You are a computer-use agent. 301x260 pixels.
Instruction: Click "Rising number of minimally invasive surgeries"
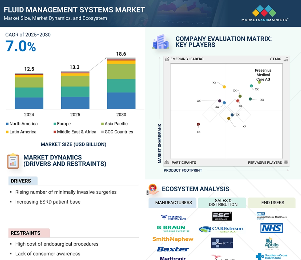pyautogui.click(x=66, y=192)
